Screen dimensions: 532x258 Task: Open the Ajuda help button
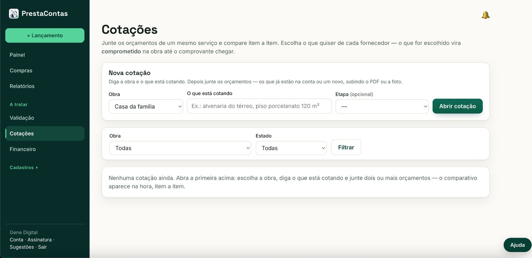click(517, 245)
